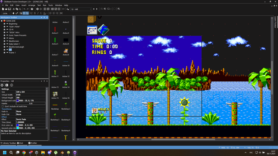Select the Backdrop 3 object icon
The image size is (278, 156).
tap(55, 116)
